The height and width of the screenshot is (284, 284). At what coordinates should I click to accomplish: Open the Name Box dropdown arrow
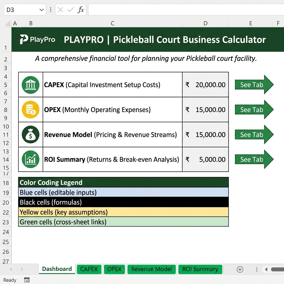coord(42,10)
